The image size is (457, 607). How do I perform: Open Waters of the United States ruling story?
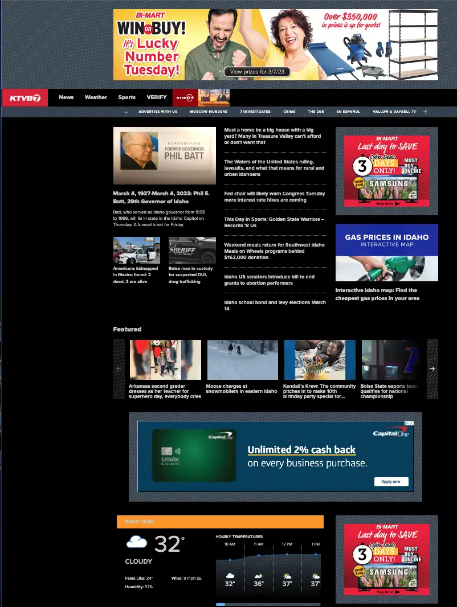pos(274,168)
